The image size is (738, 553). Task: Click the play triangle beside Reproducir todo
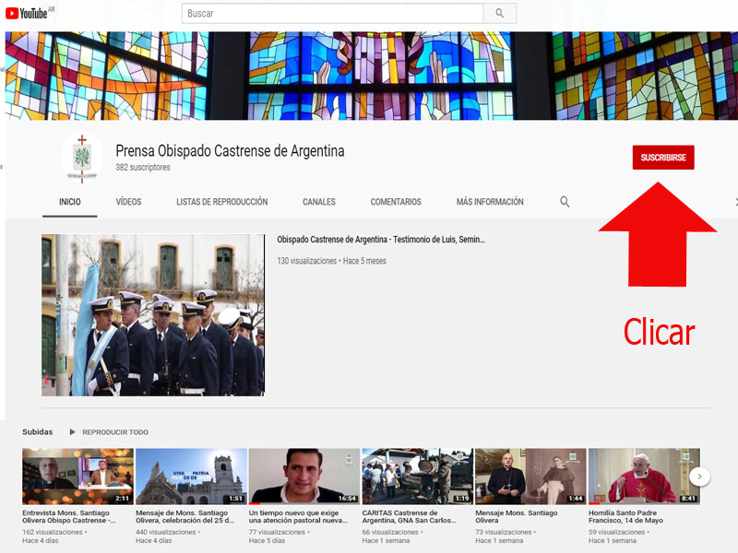point(72,431)
